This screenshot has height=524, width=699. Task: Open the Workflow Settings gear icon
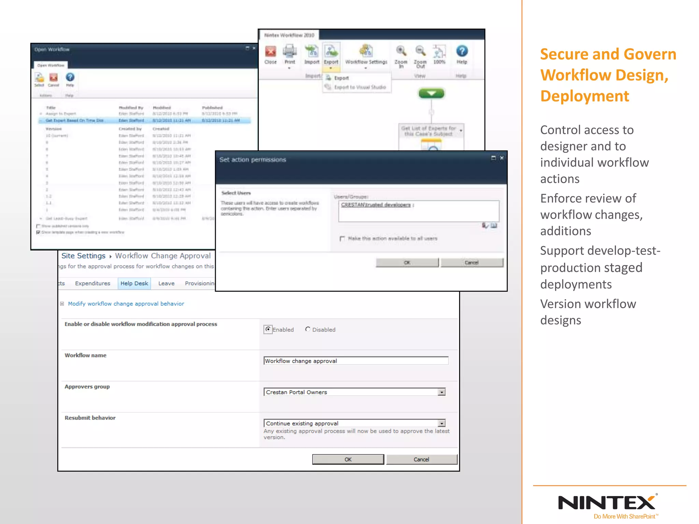[x=366, y=51]
